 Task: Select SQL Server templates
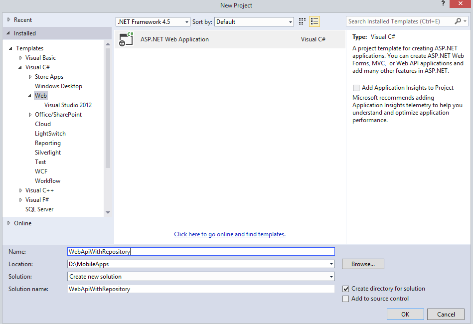click(39, 209)
